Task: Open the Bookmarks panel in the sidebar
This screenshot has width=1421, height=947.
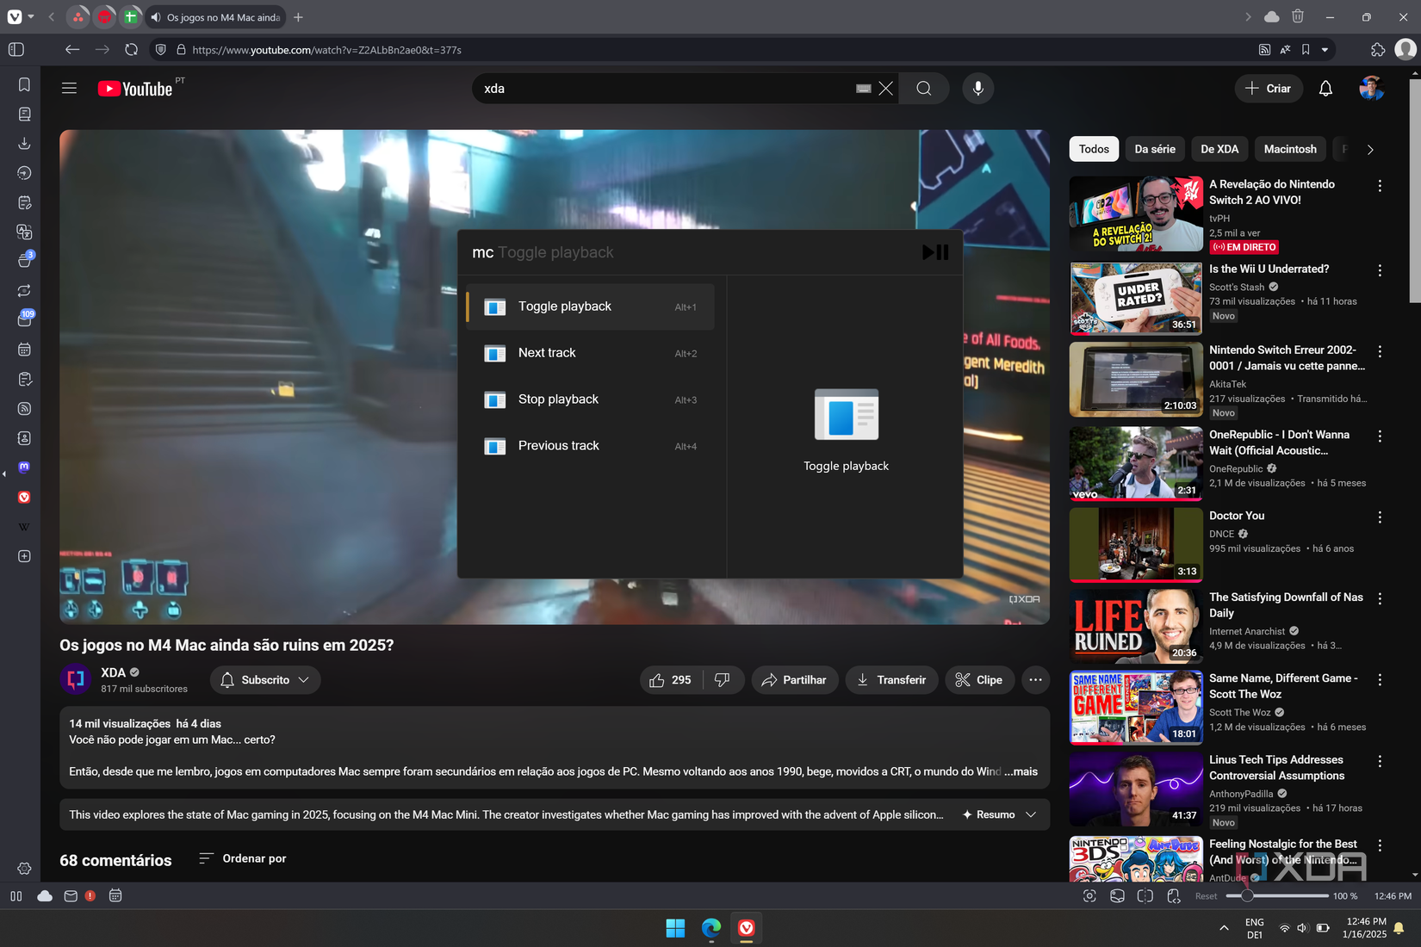Action: tap(24, 85)
